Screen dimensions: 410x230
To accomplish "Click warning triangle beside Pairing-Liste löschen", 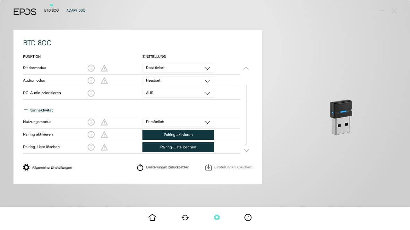I will click(104, 147).
